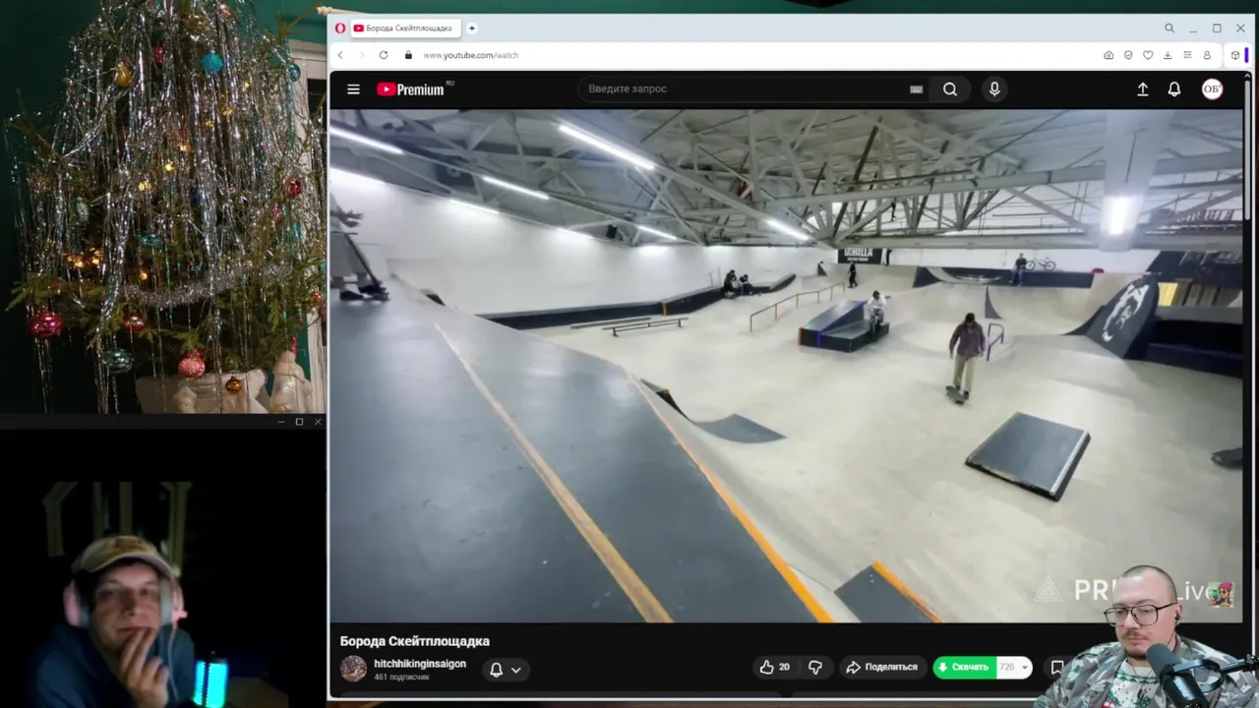Click the Поделиться share button
This screenshot has width=1259, height=708.
coord(881,667)
